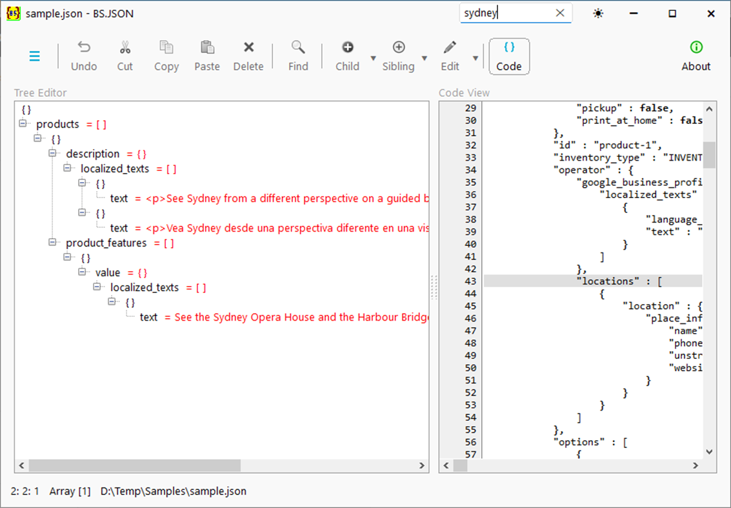This screenshot has width=731, height=508.
Task: Collapse the first localized_texts node under description
Action: tap(68, 168)
